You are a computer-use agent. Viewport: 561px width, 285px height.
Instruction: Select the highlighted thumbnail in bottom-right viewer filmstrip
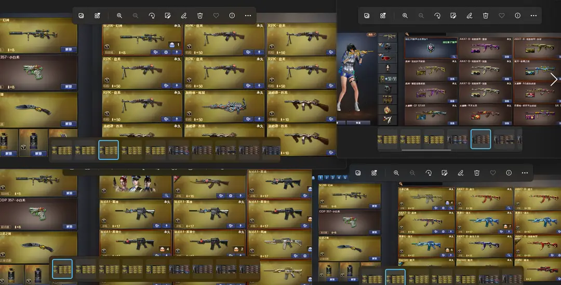tap(395, 278)
